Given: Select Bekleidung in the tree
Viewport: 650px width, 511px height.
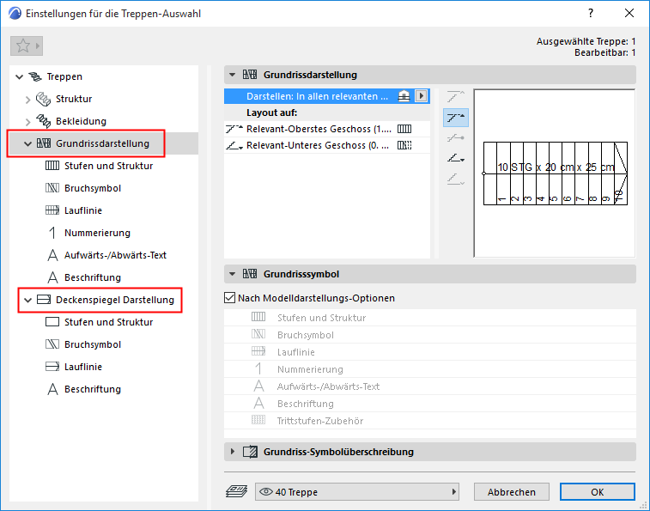Looking at the screenshot, I should coord(81,122).
